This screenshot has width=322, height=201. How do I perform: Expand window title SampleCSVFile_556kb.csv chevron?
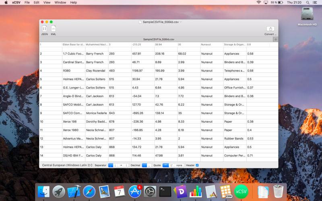(x=181, y=22)
